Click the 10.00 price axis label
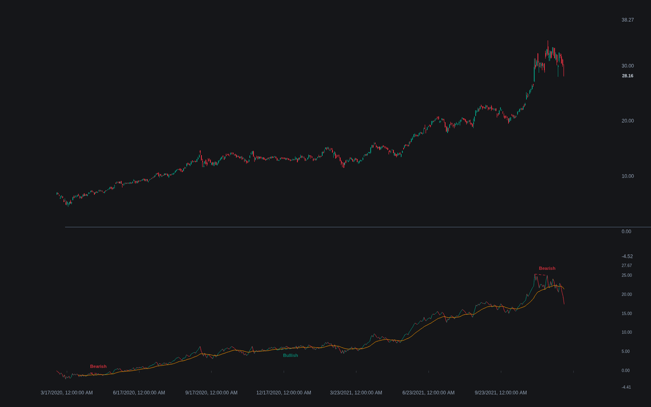This screenshot has width=651, height=407. pyautogui.click(x=628, y=176)
